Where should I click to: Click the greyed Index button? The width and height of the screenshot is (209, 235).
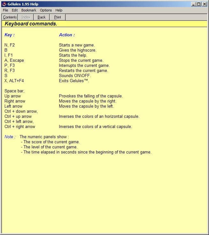pos(26,17)
